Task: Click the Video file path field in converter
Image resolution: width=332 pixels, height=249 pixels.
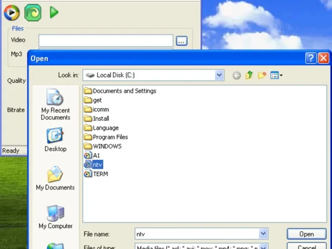Action: pos(106,41)
